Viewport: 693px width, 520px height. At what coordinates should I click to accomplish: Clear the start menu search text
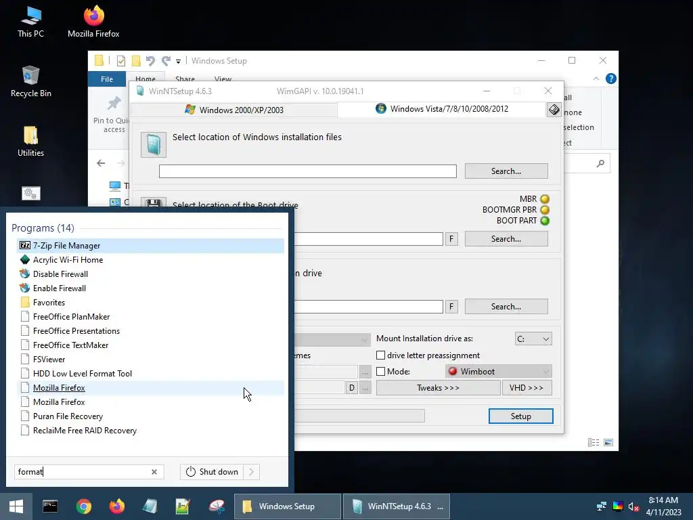pos(154,472)
